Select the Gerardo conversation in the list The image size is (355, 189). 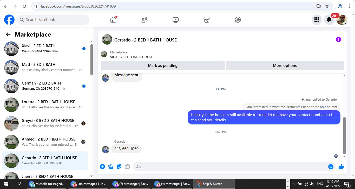pyautogui.click(x=45, y=161)
